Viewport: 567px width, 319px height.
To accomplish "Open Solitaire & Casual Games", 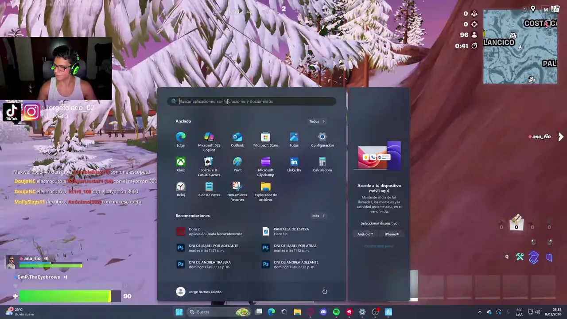I will tap(209, 167).
